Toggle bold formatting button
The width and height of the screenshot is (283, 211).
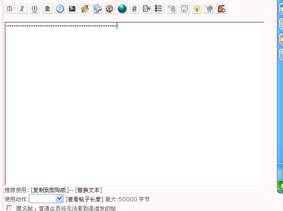click(x=10, y=9)
